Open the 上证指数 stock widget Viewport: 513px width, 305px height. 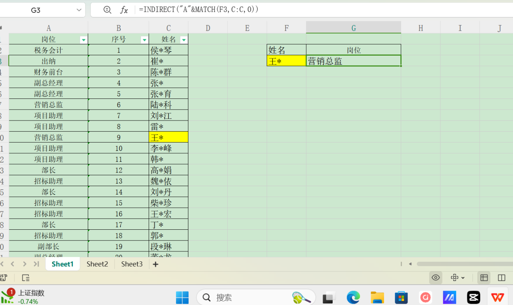(x=22, y=297)
